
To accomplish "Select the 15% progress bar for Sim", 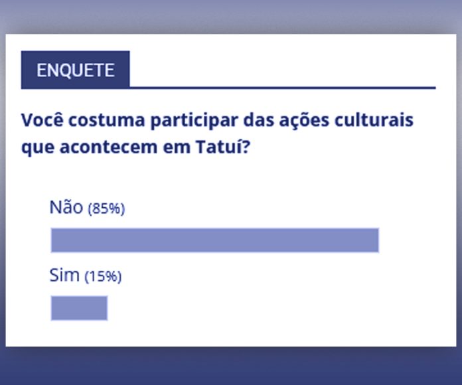I will click(79, 308).
